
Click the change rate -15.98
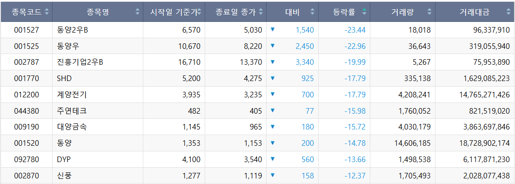(355, 111)
